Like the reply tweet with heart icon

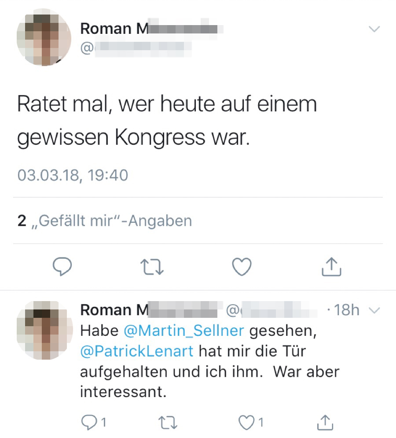click(x=251, y=422)
